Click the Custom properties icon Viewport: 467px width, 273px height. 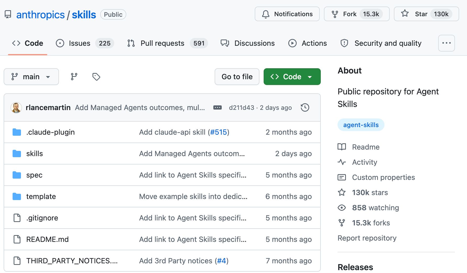(342, 177)
